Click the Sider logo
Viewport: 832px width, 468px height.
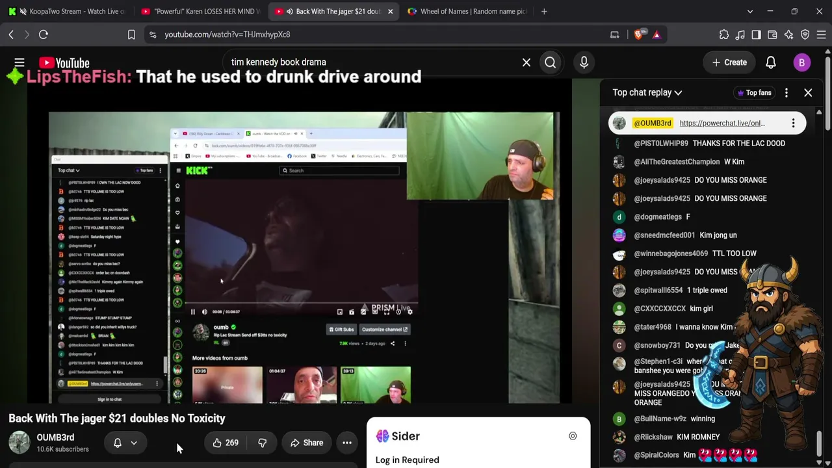(398, 436)
